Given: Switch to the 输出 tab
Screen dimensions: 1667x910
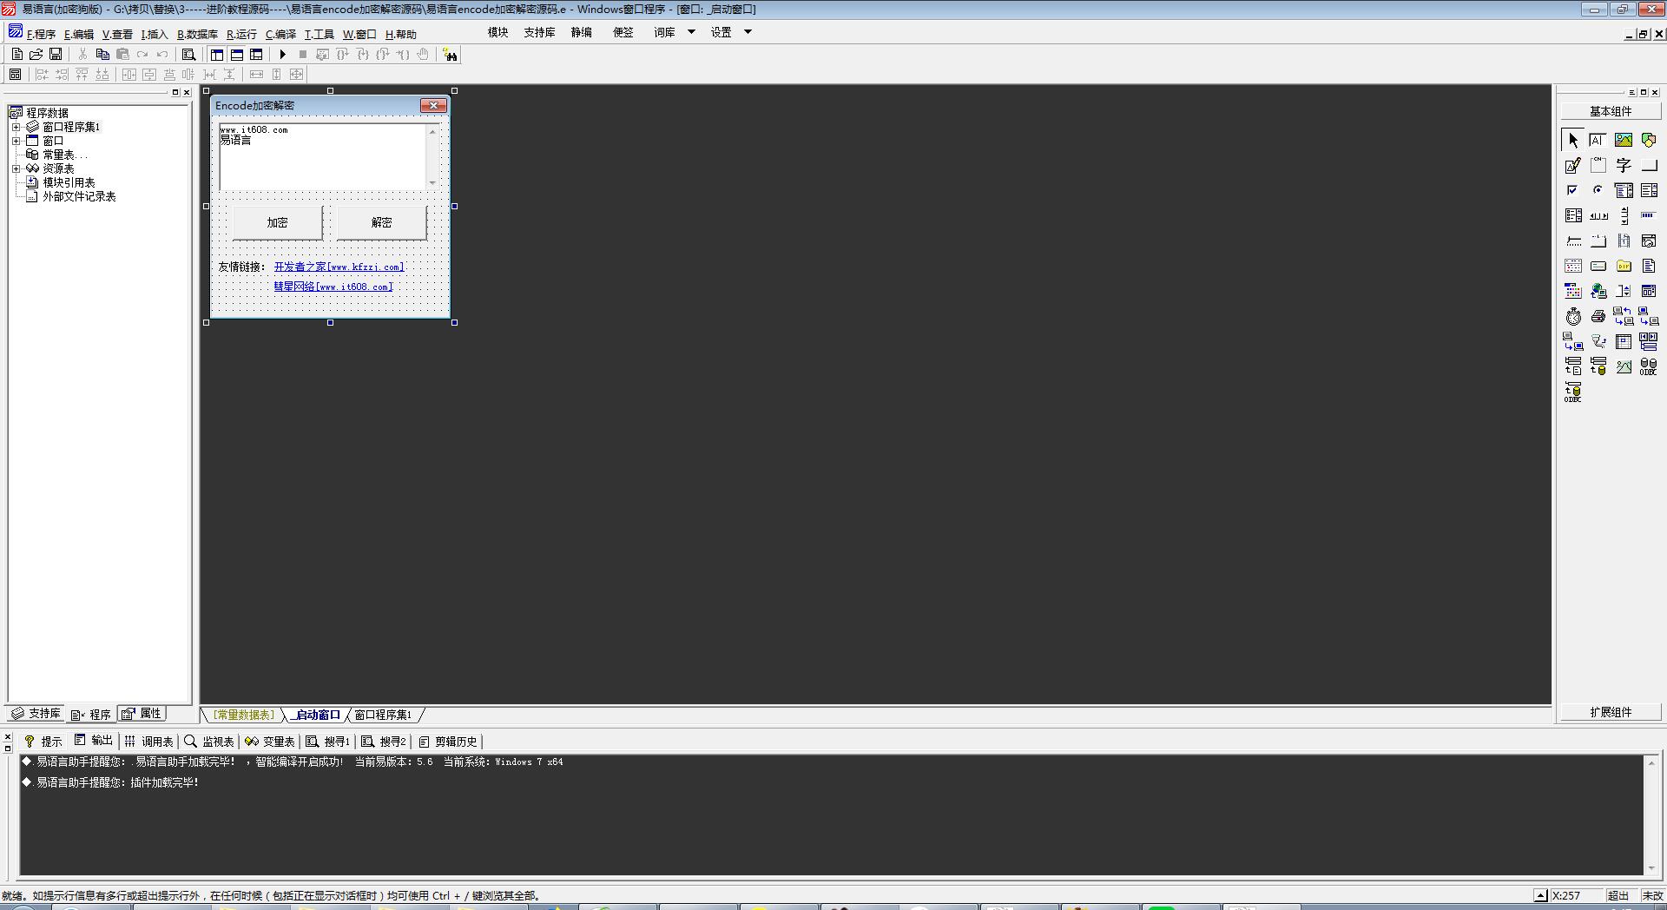Looking at the screenshot, I should click(94, 741).
